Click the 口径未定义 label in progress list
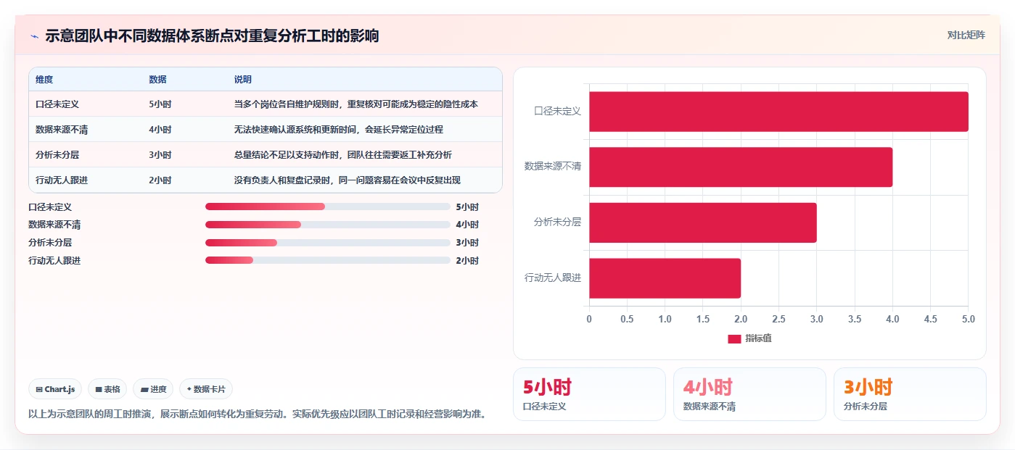This screenshot has width=1015, height=450. pos(50,207)
